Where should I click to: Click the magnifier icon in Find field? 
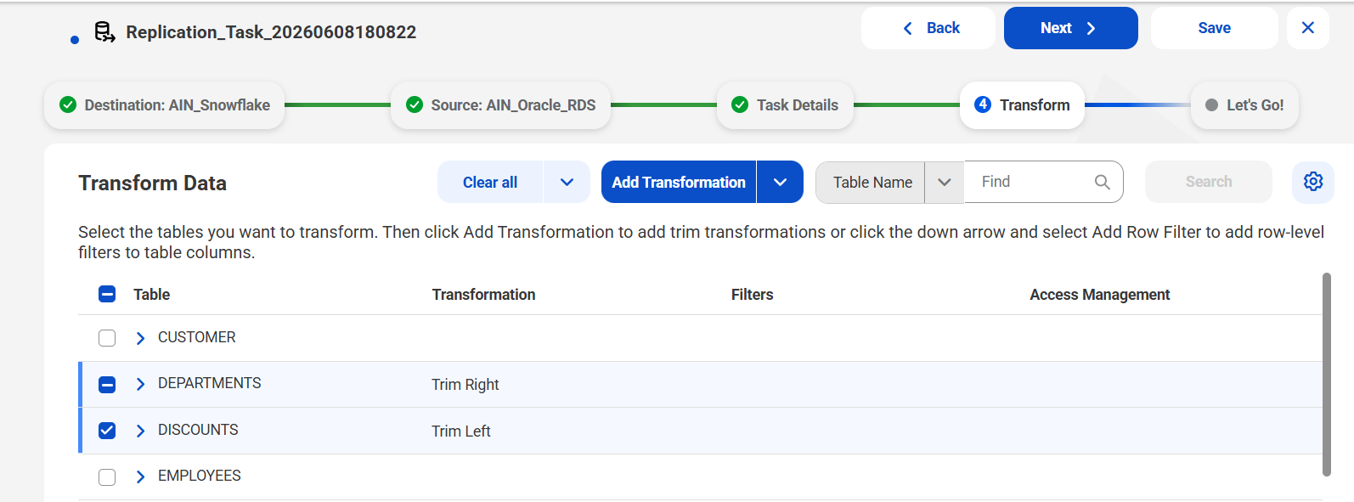coord(1103,182)
